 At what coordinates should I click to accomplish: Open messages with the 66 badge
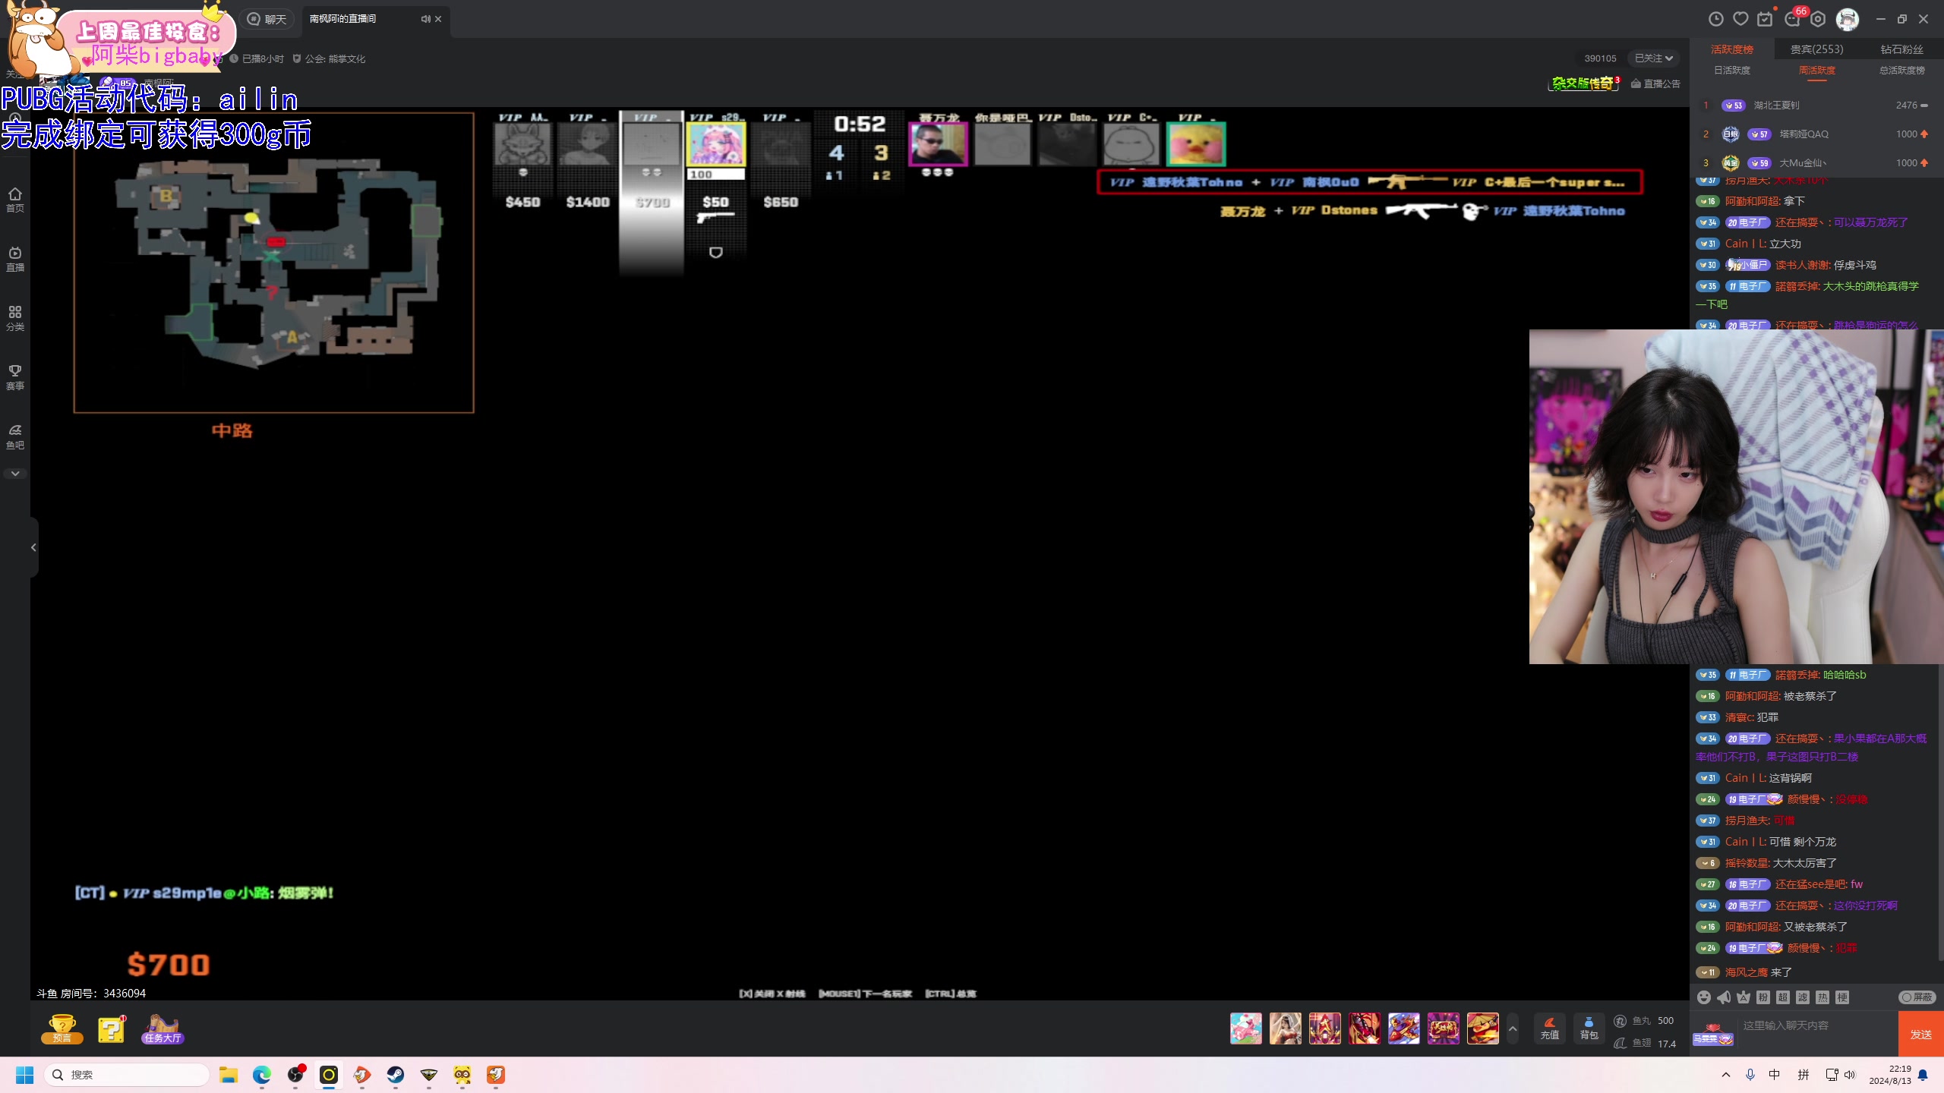coord(1793,18)
